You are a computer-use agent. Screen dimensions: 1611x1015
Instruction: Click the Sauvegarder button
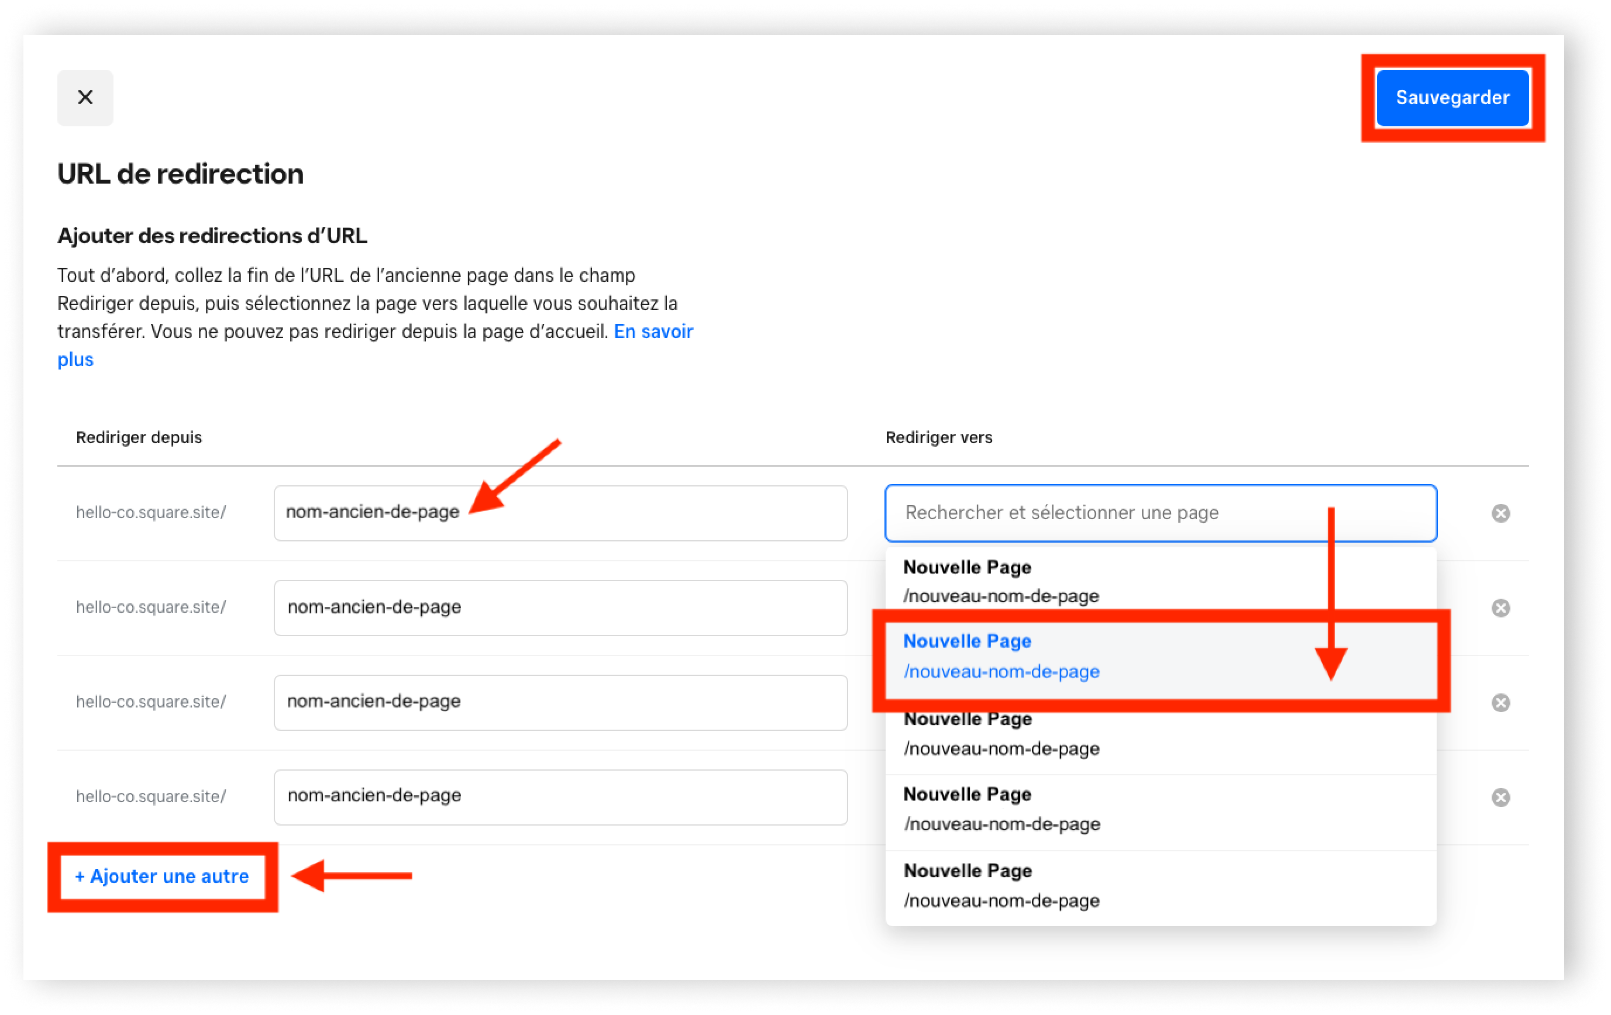click(1452, 98)
